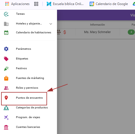Click the green badge showing 4
The height and width of the screenshot is (134, 135).
coord(131,32)
